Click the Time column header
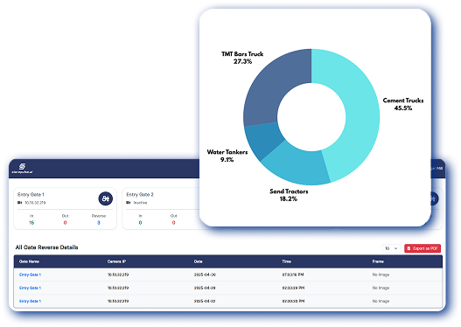461x327 pixels. tap(287, 261)
